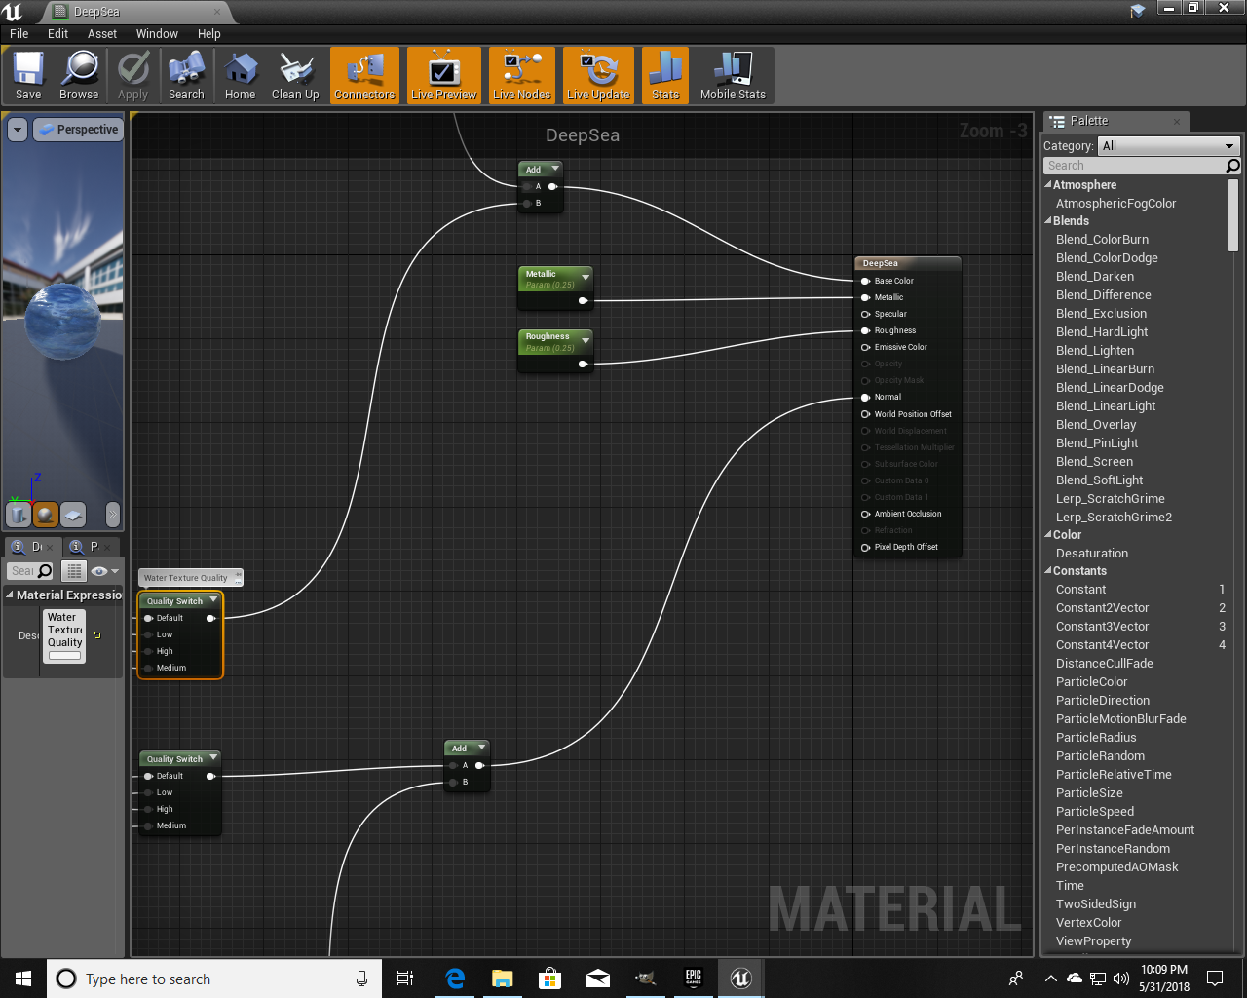Screen dimensions: 1247x998
Task: Click the Roughness node output pin
Action: (583, 364)
